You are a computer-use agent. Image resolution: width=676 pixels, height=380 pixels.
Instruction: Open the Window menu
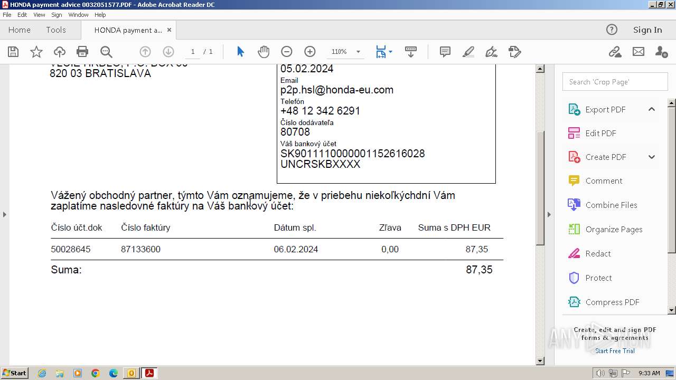(x=78, y=15)
